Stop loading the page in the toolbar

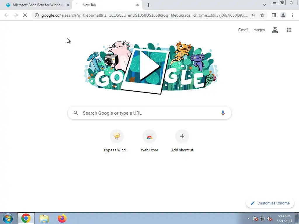(x=25, y=15)
